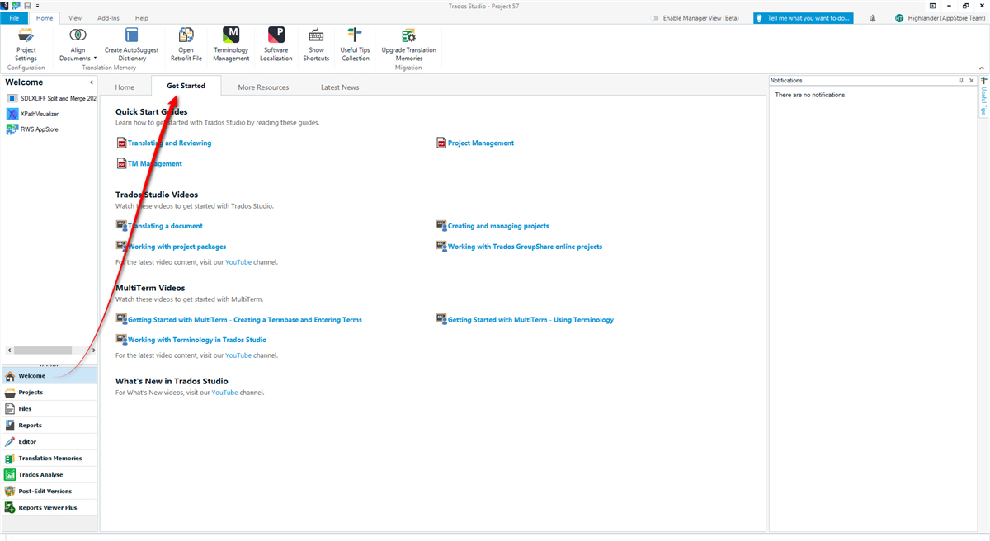Switch to the Latest News tab
This screenshot has width=990, height=541.
point(339,87)
